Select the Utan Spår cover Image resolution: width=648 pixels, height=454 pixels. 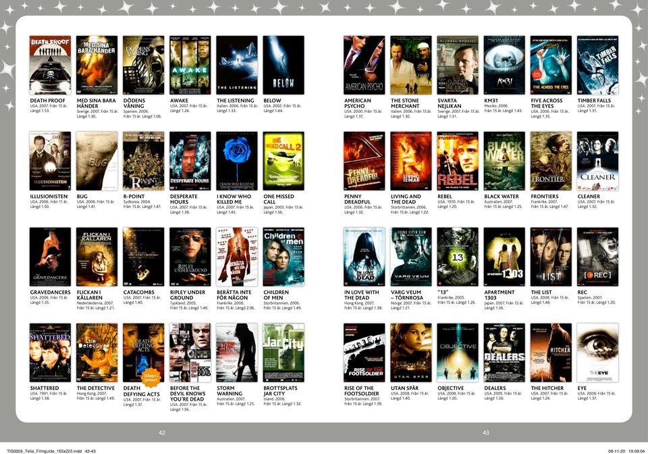pos(411,353)
